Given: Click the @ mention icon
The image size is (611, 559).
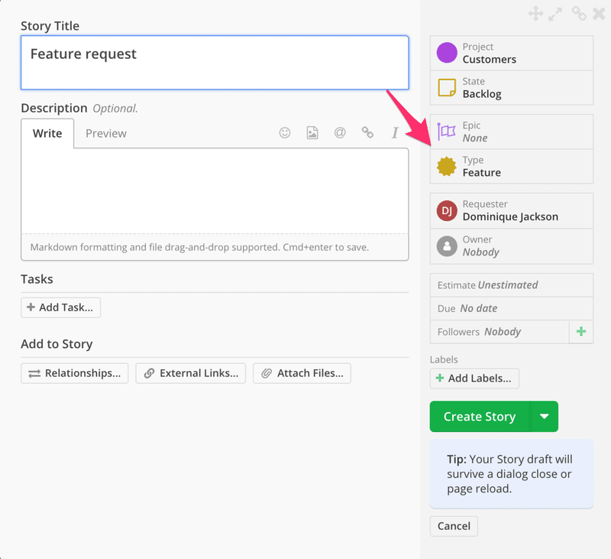Looking at the screenshot, I should point(340,133).
